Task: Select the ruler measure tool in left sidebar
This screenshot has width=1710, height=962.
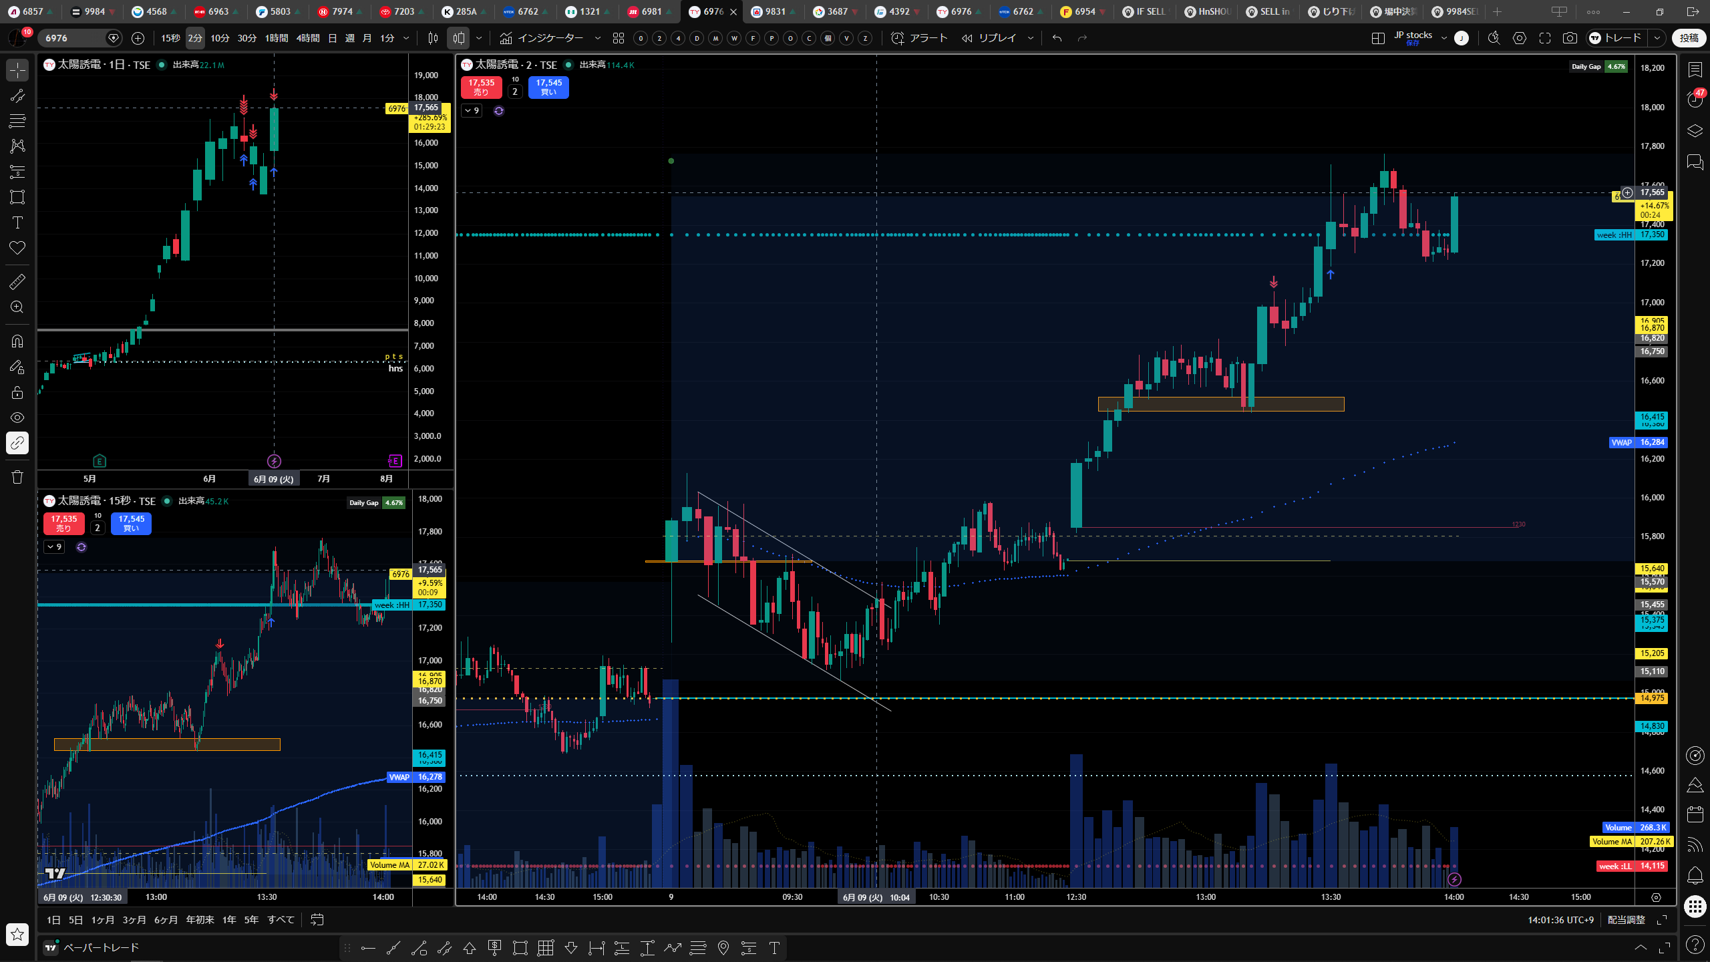Action: [x=17, y=282]
